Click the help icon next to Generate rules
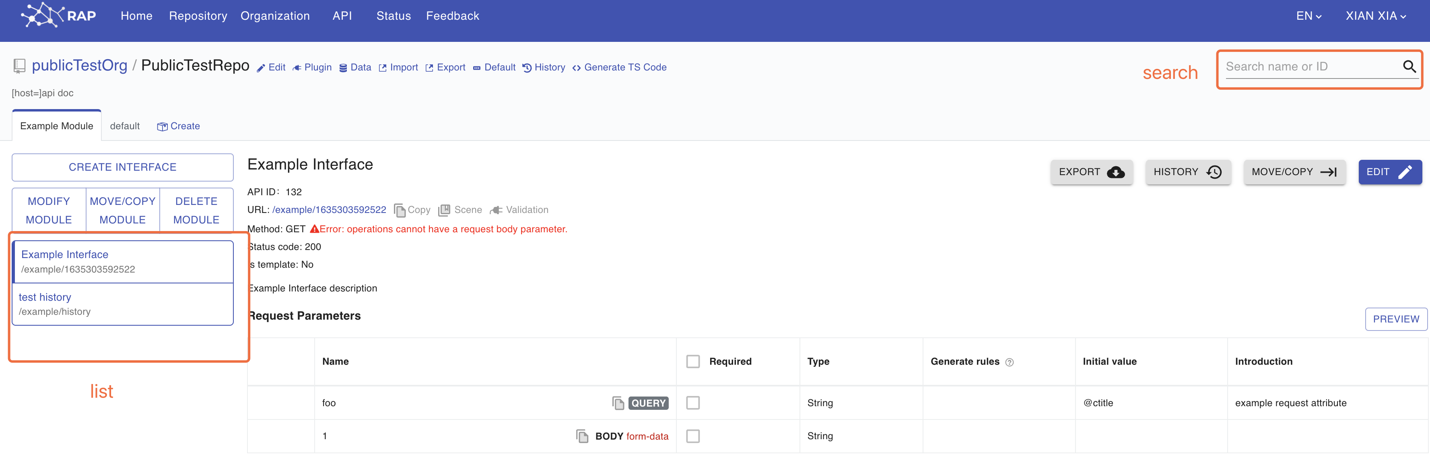The width and height of the screenshot is (1430, 471). point(1009,362)
